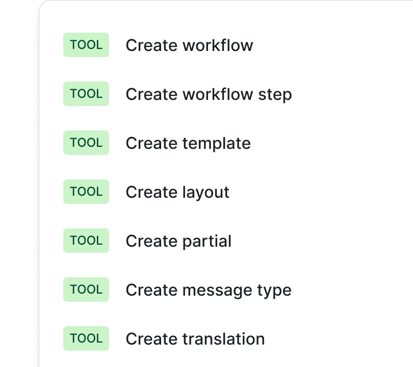This screenshot has width=413, height=367.
Task: Click the TOOL badge beside Create workflow
Action: pyautogui.click(x=86, y=45)
